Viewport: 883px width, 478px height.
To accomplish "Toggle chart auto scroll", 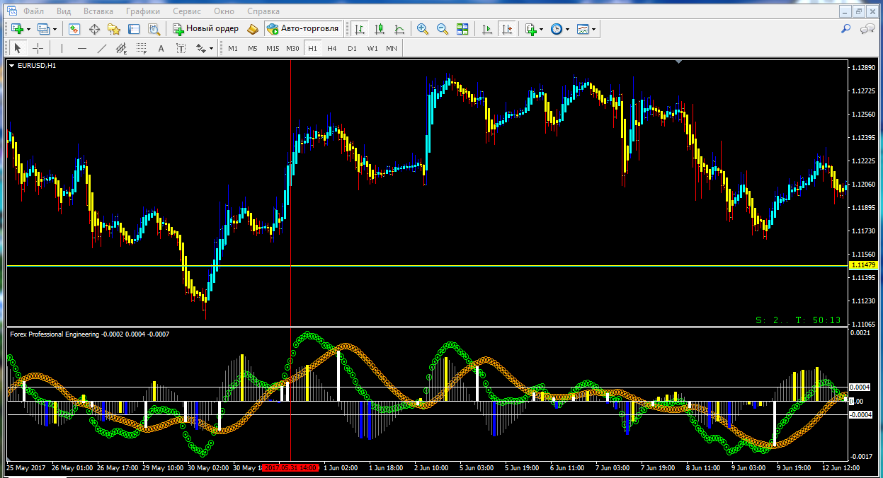I will pyautogui.click(x=486, y=29).
